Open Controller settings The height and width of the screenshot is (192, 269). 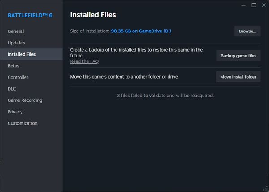pos(18,78)
